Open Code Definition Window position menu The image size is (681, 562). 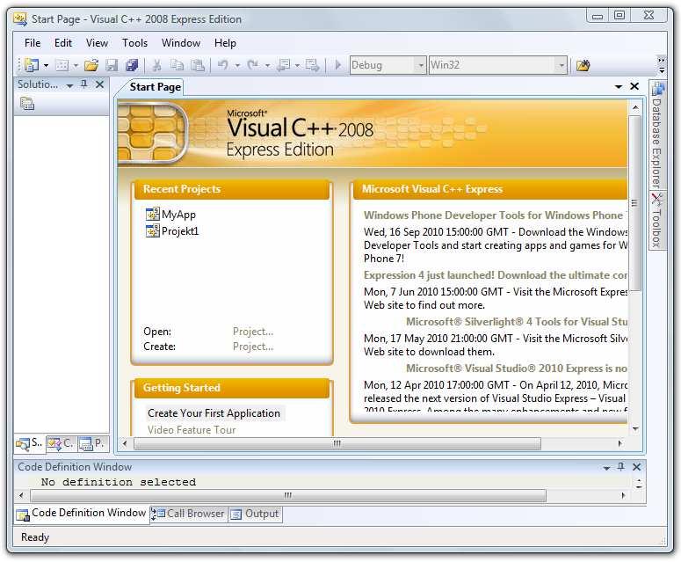click(606, 468)
